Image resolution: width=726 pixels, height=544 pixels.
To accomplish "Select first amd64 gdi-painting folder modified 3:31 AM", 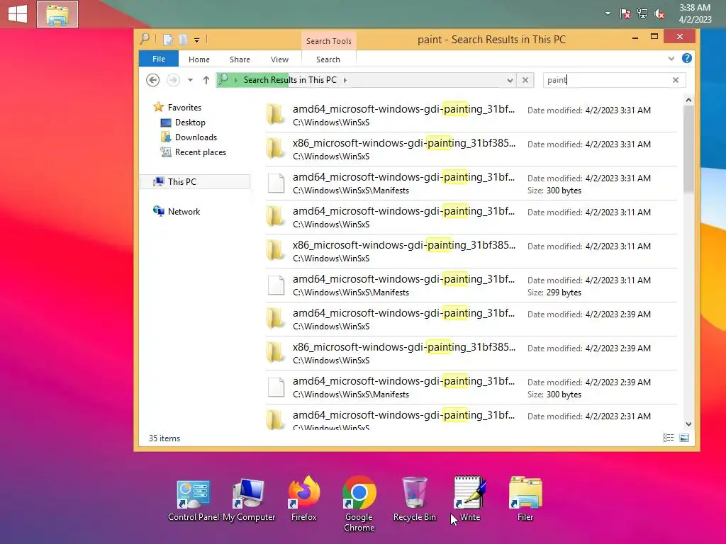I will 471,115.
